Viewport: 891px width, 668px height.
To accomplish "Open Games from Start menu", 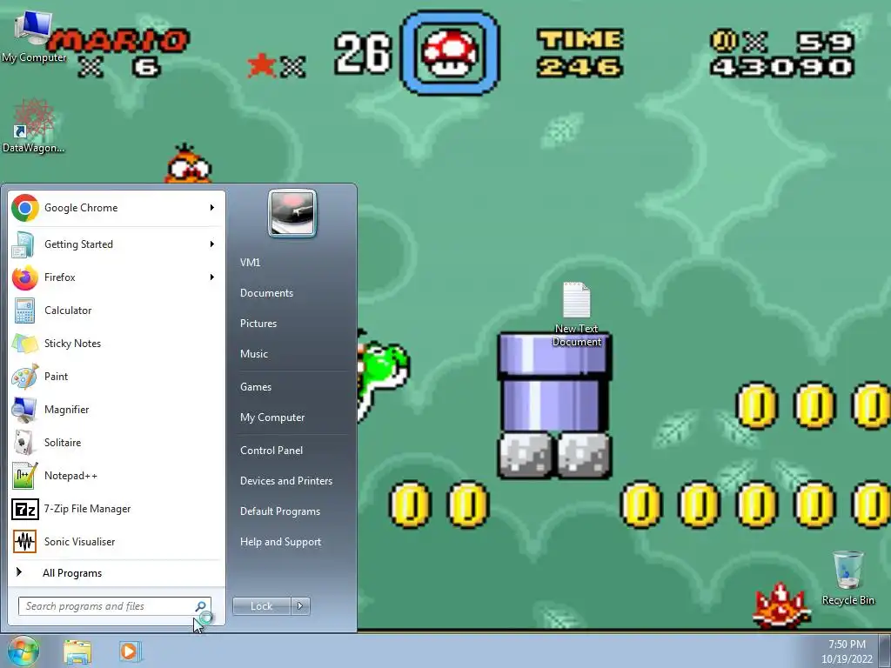I will click(256, 387).
